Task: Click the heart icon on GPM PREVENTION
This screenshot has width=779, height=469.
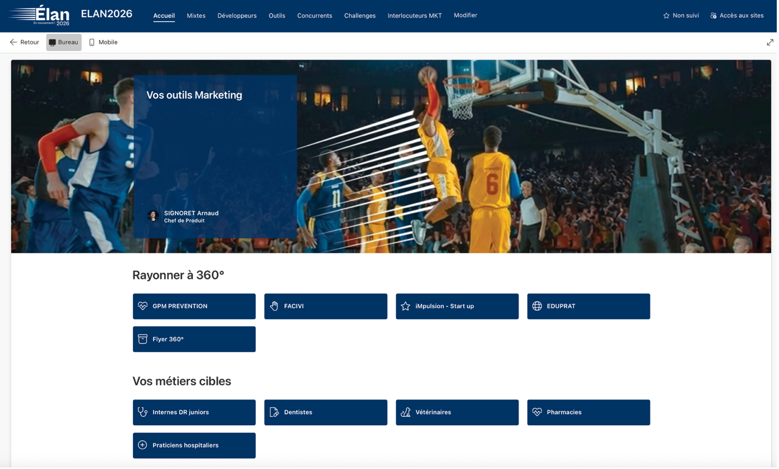Action: pyautogui.click(x=142, y=306)
